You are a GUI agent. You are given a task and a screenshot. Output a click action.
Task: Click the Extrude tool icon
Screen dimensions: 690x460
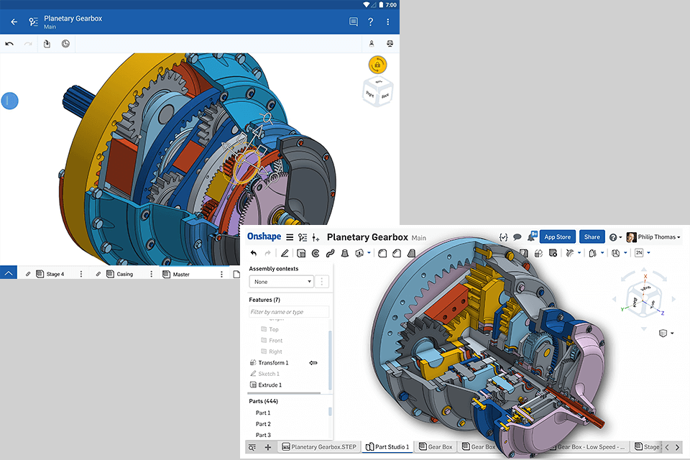click(x=300, y=253)
